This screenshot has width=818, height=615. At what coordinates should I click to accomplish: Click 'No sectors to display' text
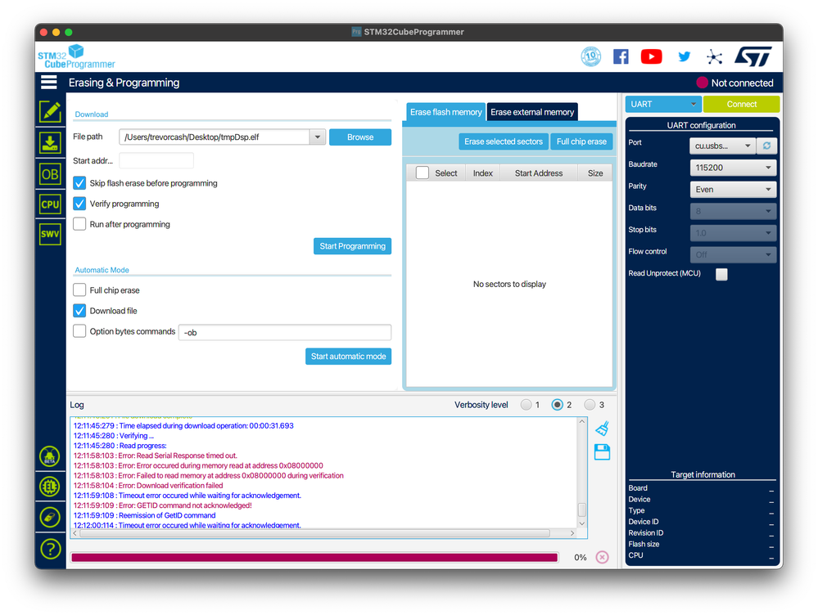509,284
